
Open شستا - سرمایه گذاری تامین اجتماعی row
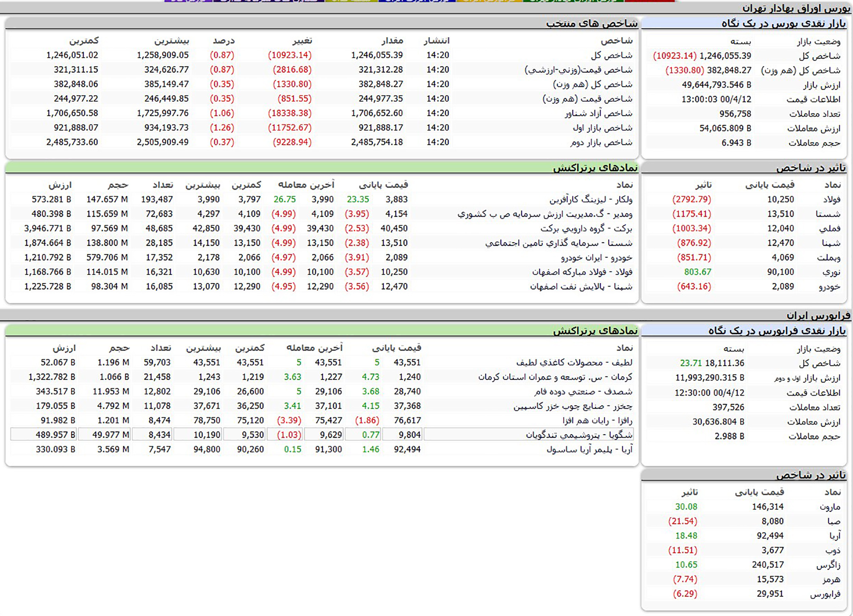tap(322, 243)
